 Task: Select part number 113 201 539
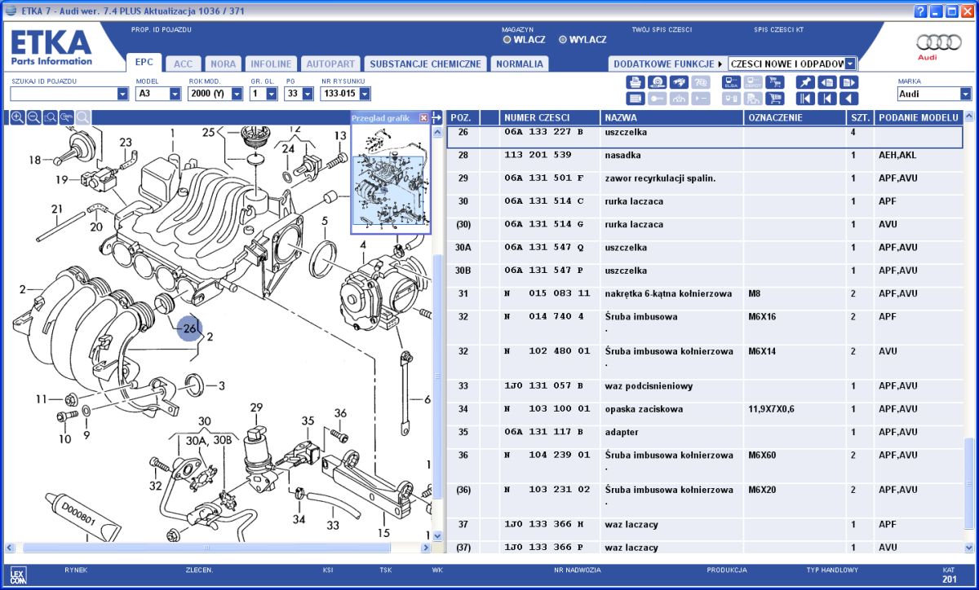(x=537, y=155)
